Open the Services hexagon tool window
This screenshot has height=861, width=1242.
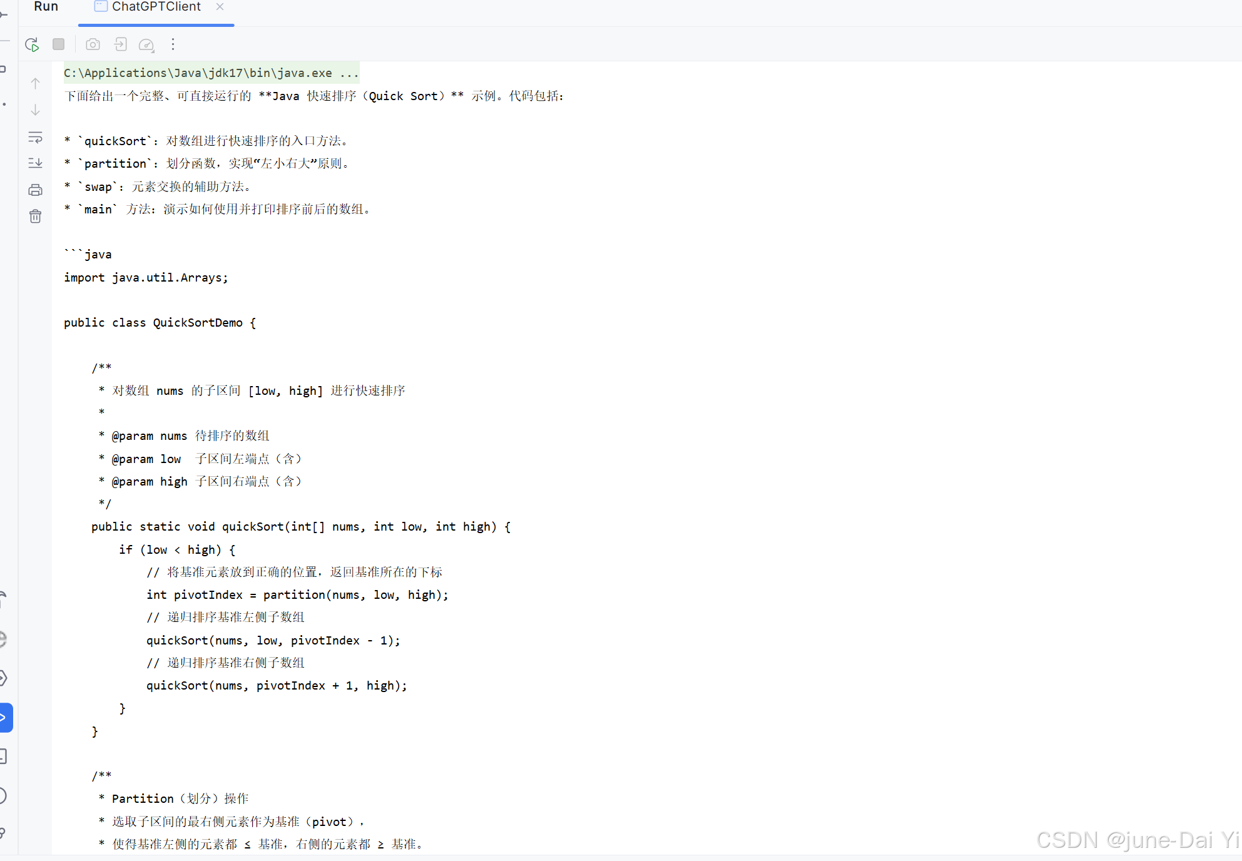tap(3, 678)
